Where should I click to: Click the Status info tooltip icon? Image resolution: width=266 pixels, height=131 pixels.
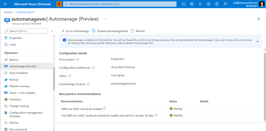pos(69,76)
